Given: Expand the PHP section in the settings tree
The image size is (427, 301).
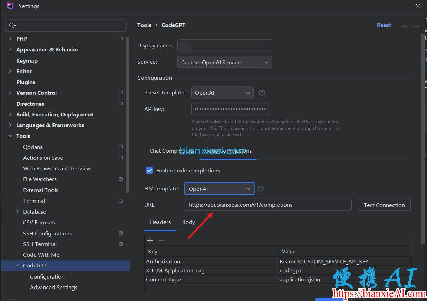Looking at the screenshot, I should [x=10, y=39].
